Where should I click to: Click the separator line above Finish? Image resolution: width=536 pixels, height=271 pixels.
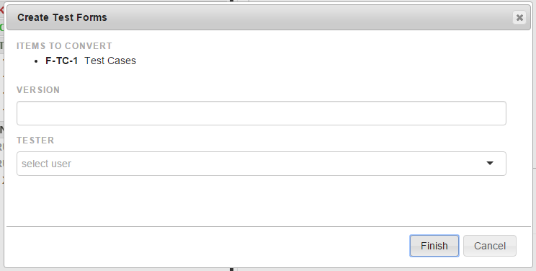click(x=269, y=226)
